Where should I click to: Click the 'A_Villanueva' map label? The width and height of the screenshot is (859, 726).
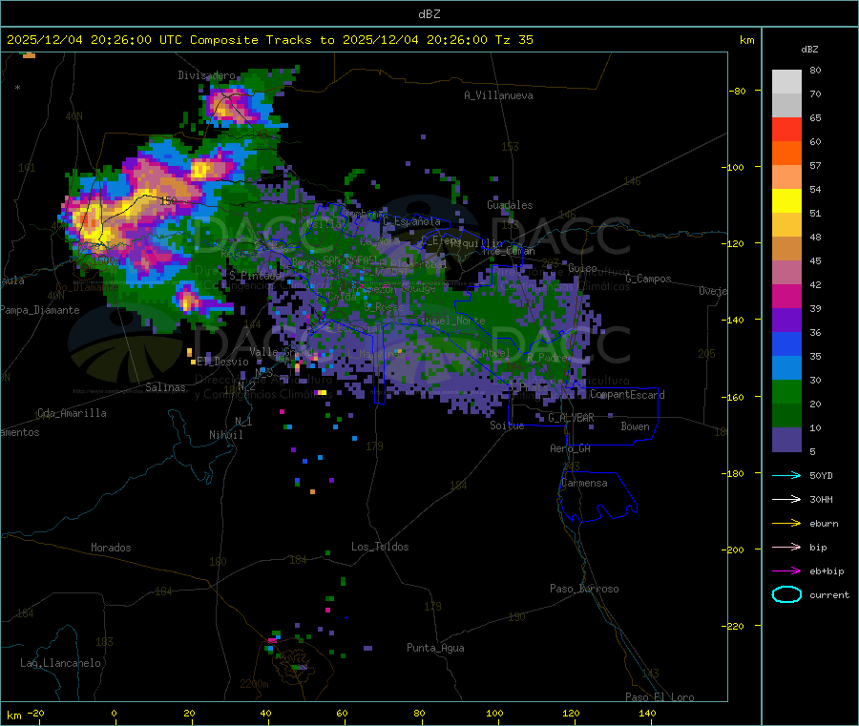point(498,95)
